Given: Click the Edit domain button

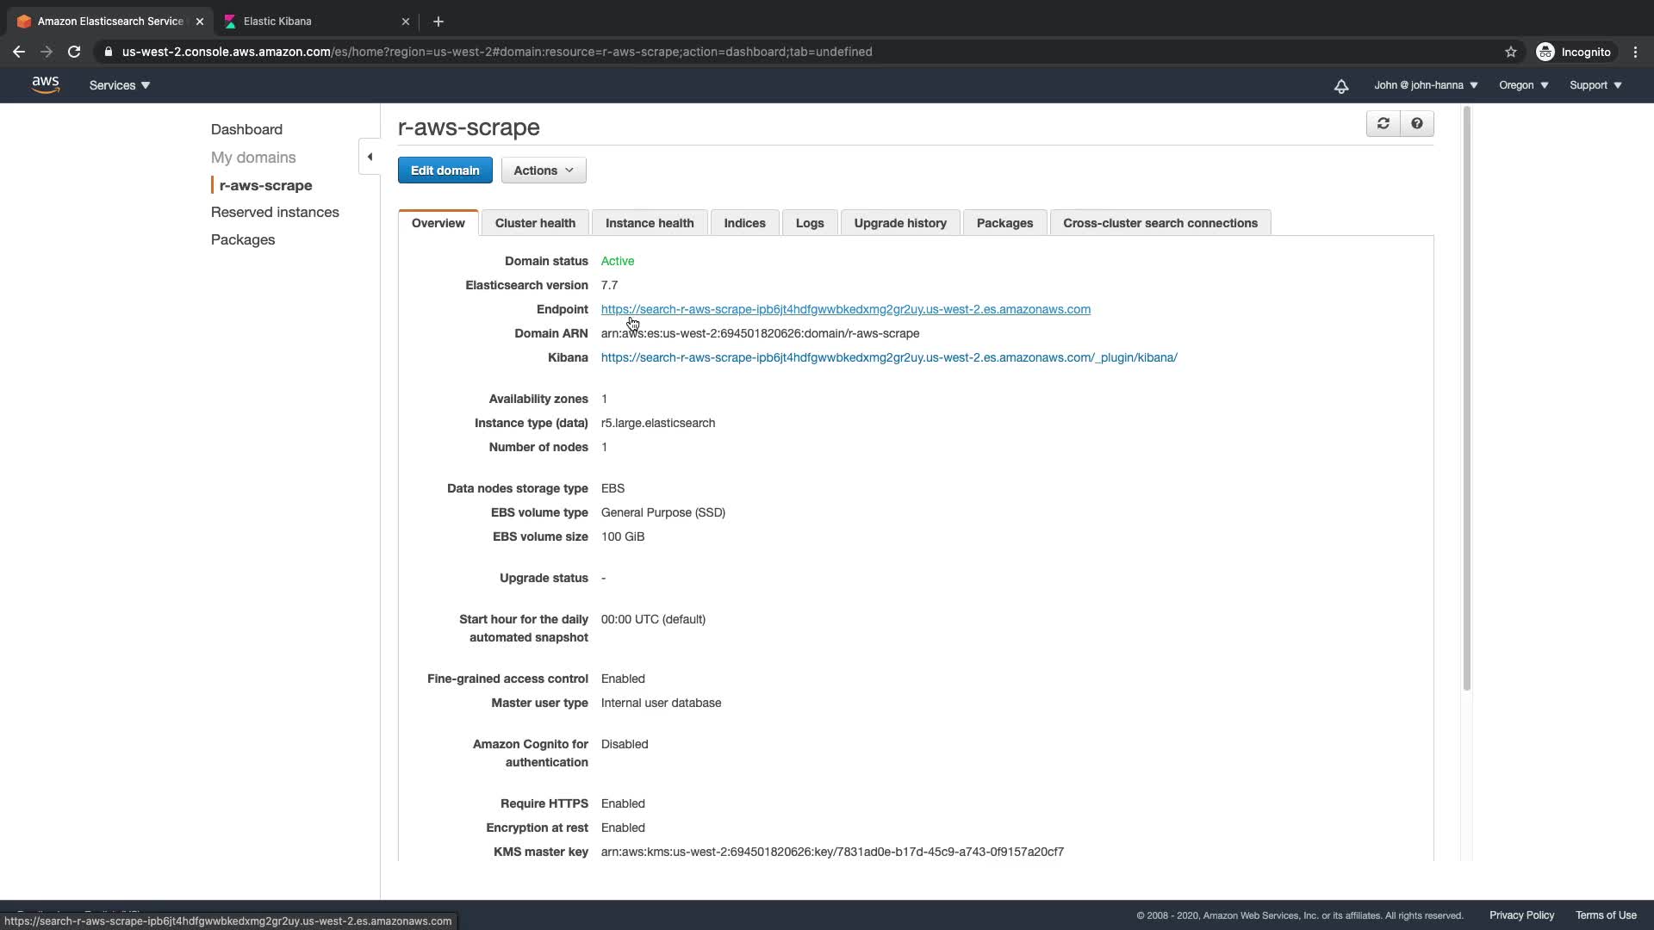Looking at the screenshot, I should [445, 170].
